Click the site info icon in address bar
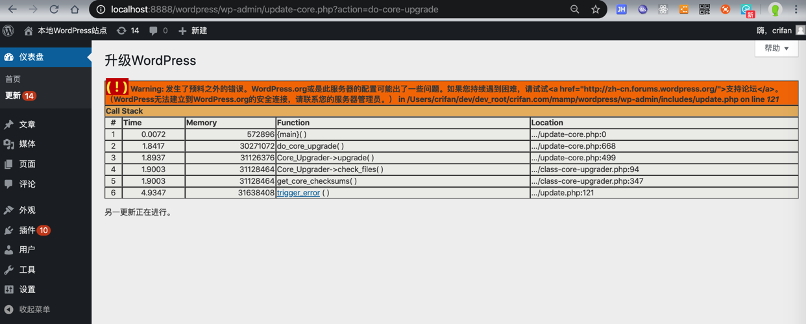Viewport: 806px width, 324px height. click(101, 10)
